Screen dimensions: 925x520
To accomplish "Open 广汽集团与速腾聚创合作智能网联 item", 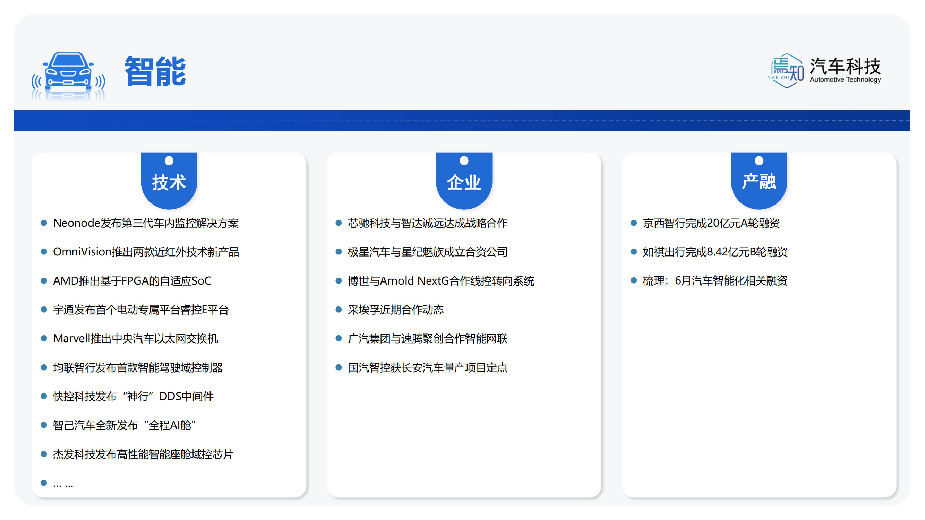I will (x=428, y=338).
